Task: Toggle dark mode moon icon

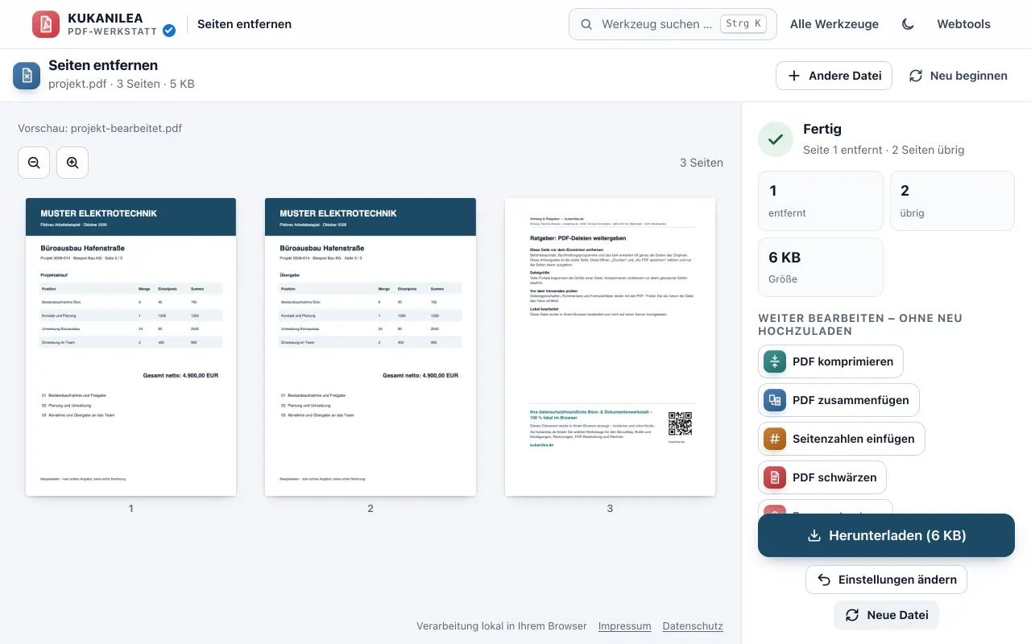Action: click(908, 24)
